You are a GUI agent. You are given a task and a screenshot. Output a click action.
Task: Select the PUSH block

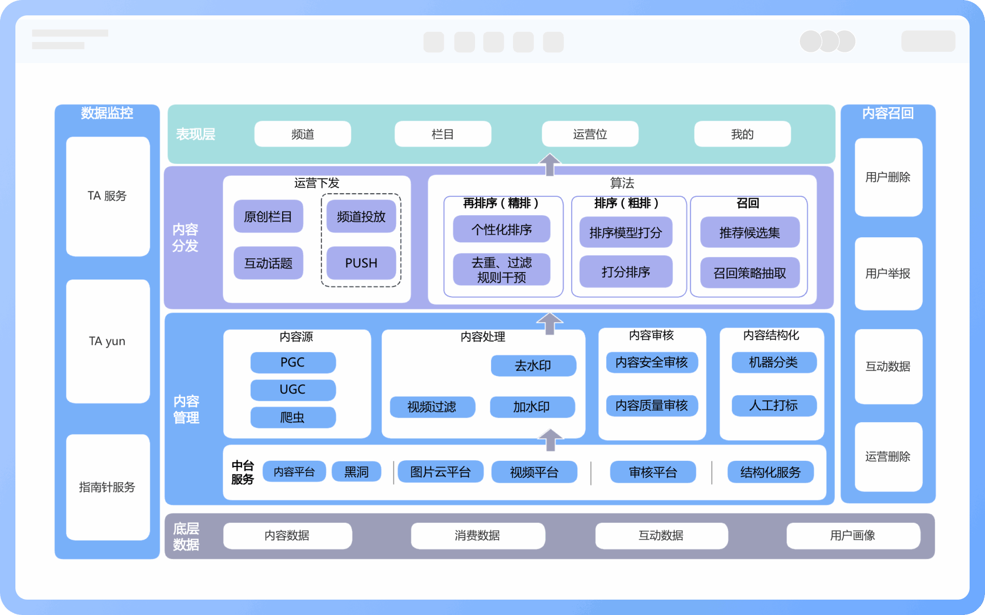coord(361,263)
